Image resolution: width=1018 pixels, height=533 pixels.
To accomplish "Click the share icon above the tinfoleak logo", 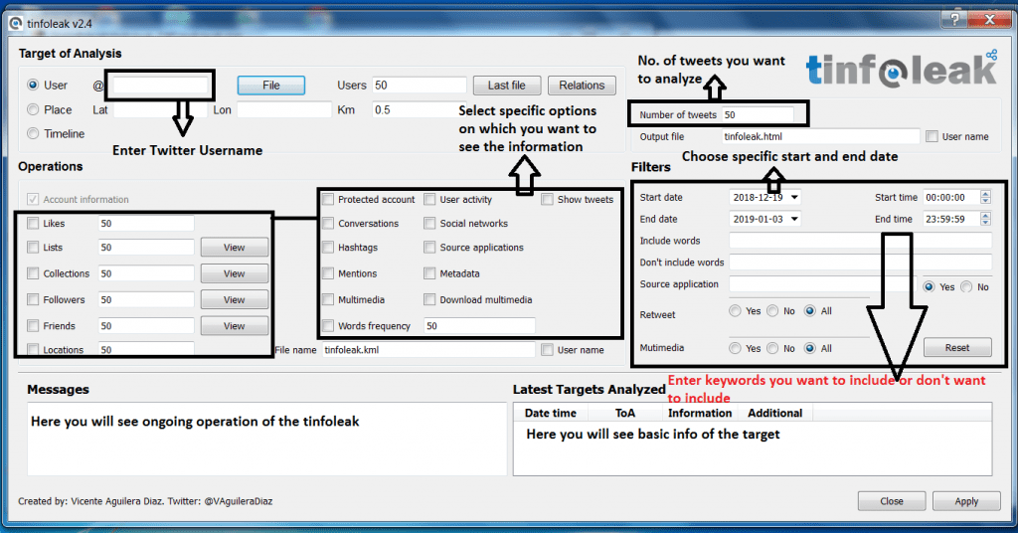I will point(991,55).
